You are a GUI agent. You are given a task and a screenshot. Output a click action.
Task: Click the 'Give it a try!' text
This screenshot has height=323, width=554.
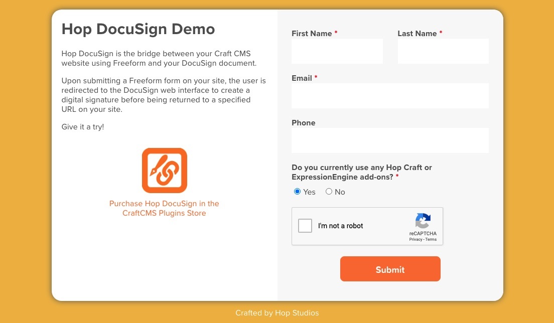(x=83, y=127)
